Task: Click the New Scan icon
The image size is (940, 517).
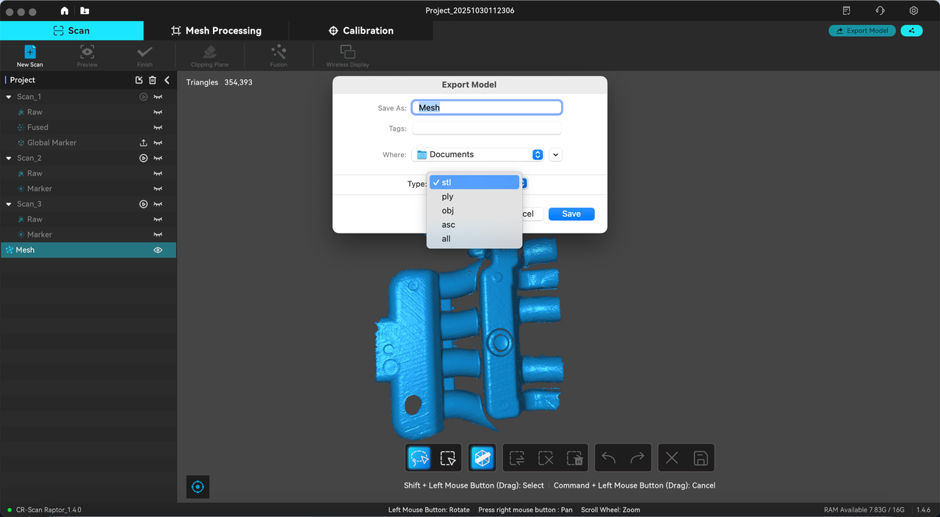Action: [x=30, y=51]
